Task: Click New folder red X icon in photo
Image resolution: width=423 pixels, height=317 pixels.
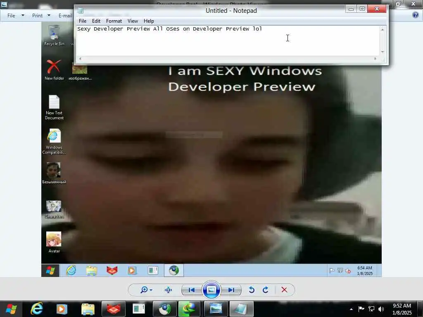Action: pyautogui.click(x=54, y=70)
